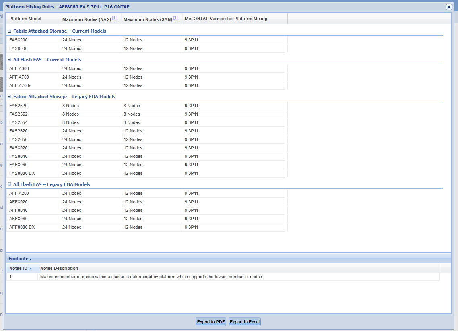Click Notes Description column header
458x331 pixels.
(239, 268)
